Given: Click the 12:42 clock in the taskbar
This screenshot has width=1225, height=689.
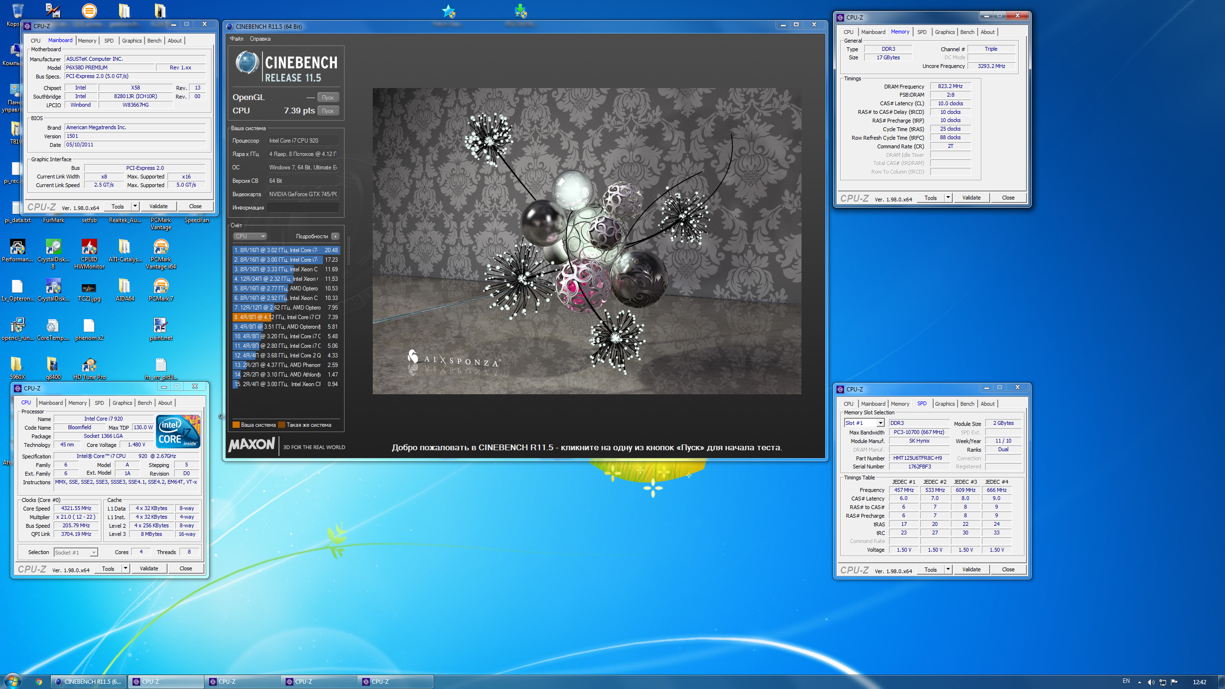Looking at the screenshot, I should 1200,682.
